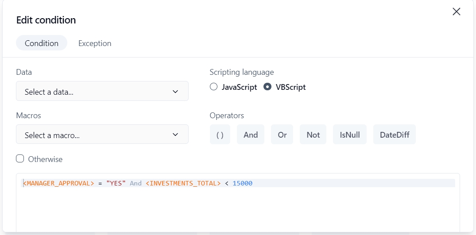Viewport: 476px width, 235px height.
Task: Click the <INVESTMENTS_TOTAL> token in the expression
Action: coord(183,183)
